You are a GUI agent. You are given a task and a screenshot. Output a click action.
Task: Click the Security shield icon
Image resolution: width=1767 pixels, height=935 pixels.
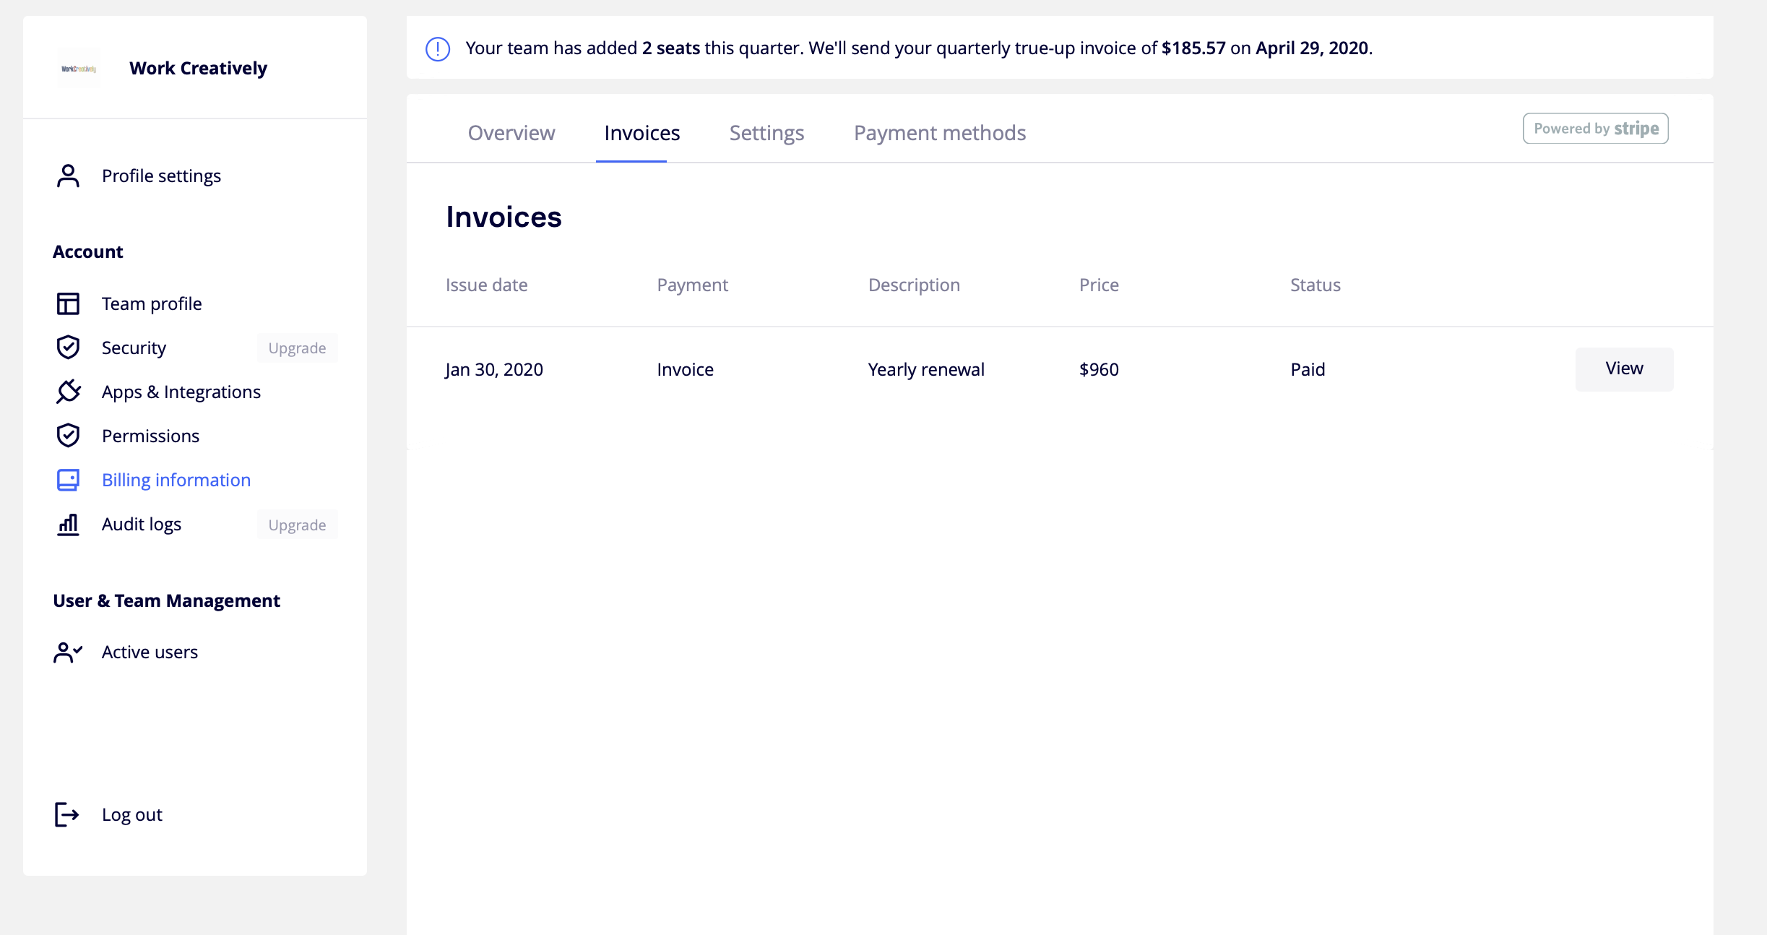click(x=68, y=348)
